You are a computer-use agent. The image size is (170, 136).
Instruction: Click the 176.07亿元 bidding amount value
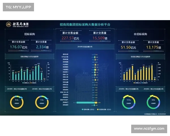pos(19,47)
